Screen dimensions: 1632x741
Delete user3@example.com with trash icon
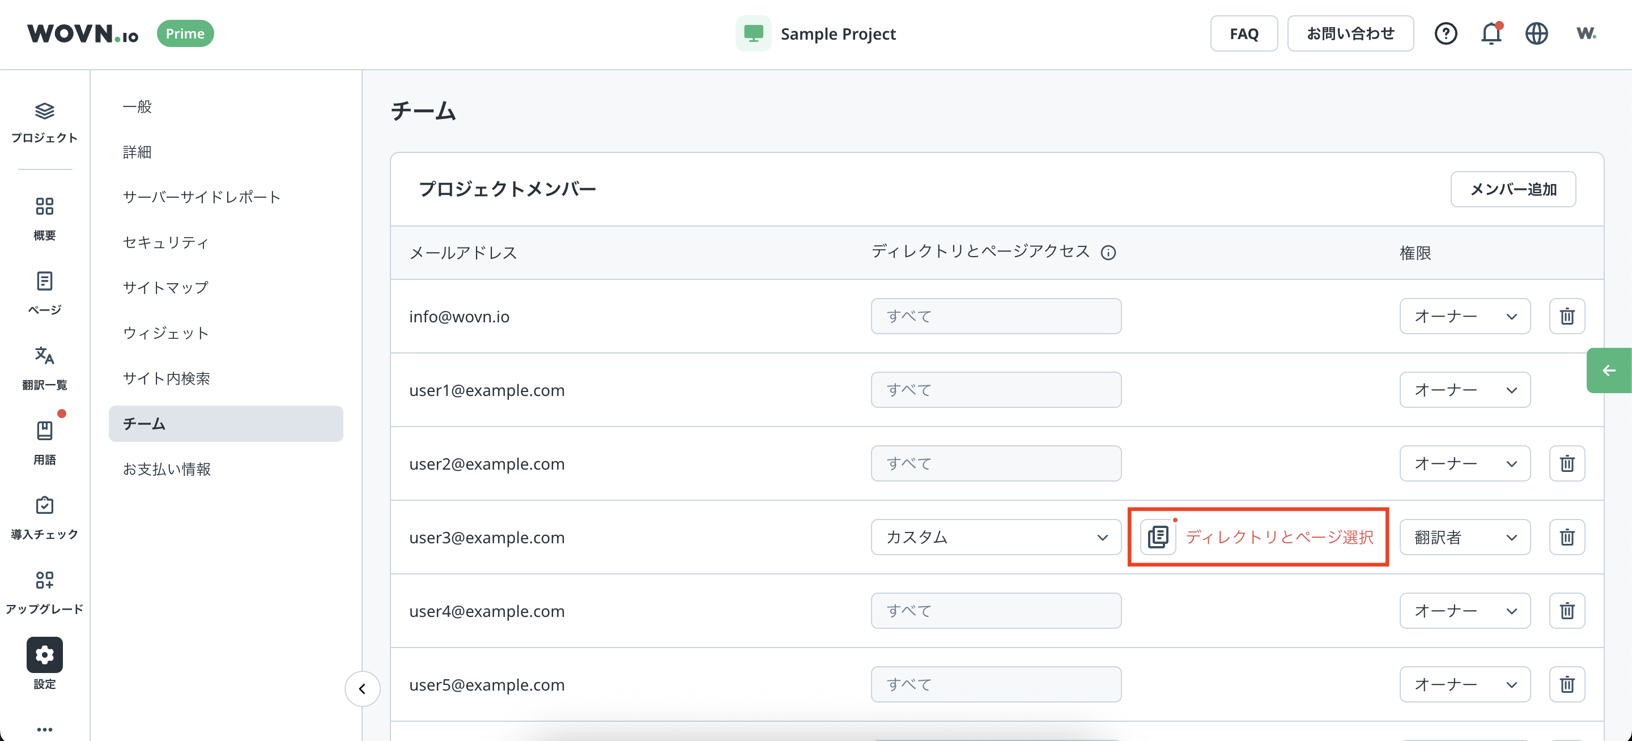click(x=1567, y=537)
